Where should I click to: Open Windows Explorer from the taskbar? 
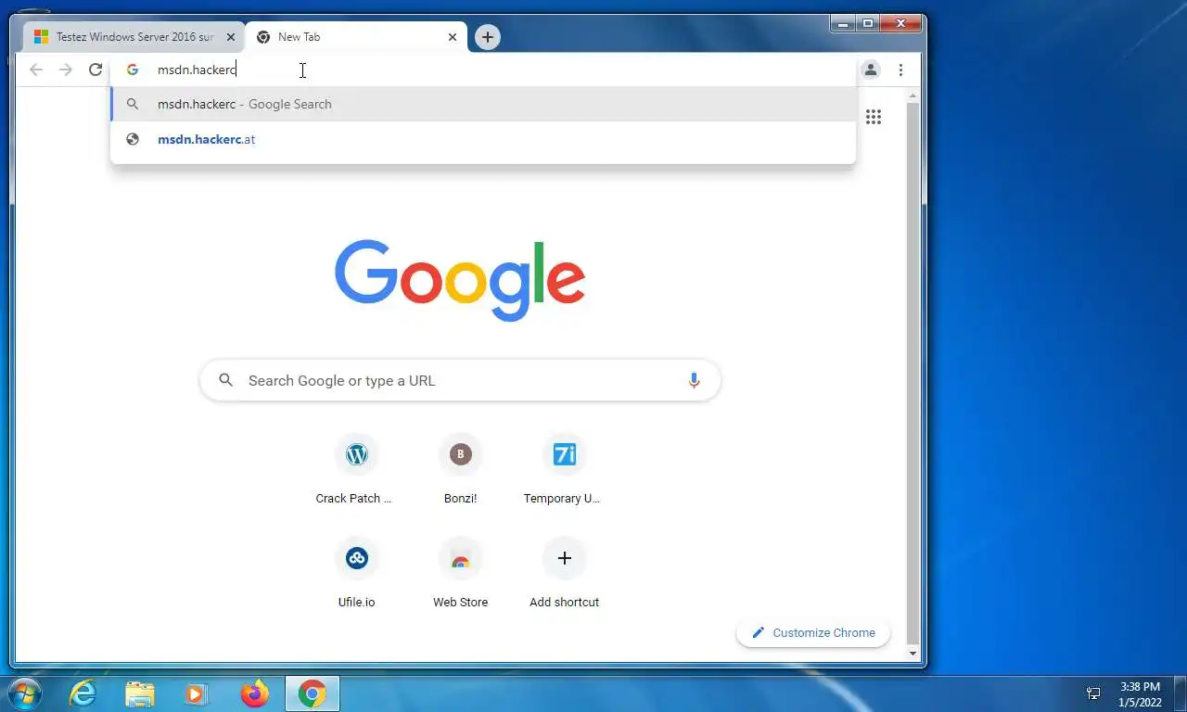[140, 693]
